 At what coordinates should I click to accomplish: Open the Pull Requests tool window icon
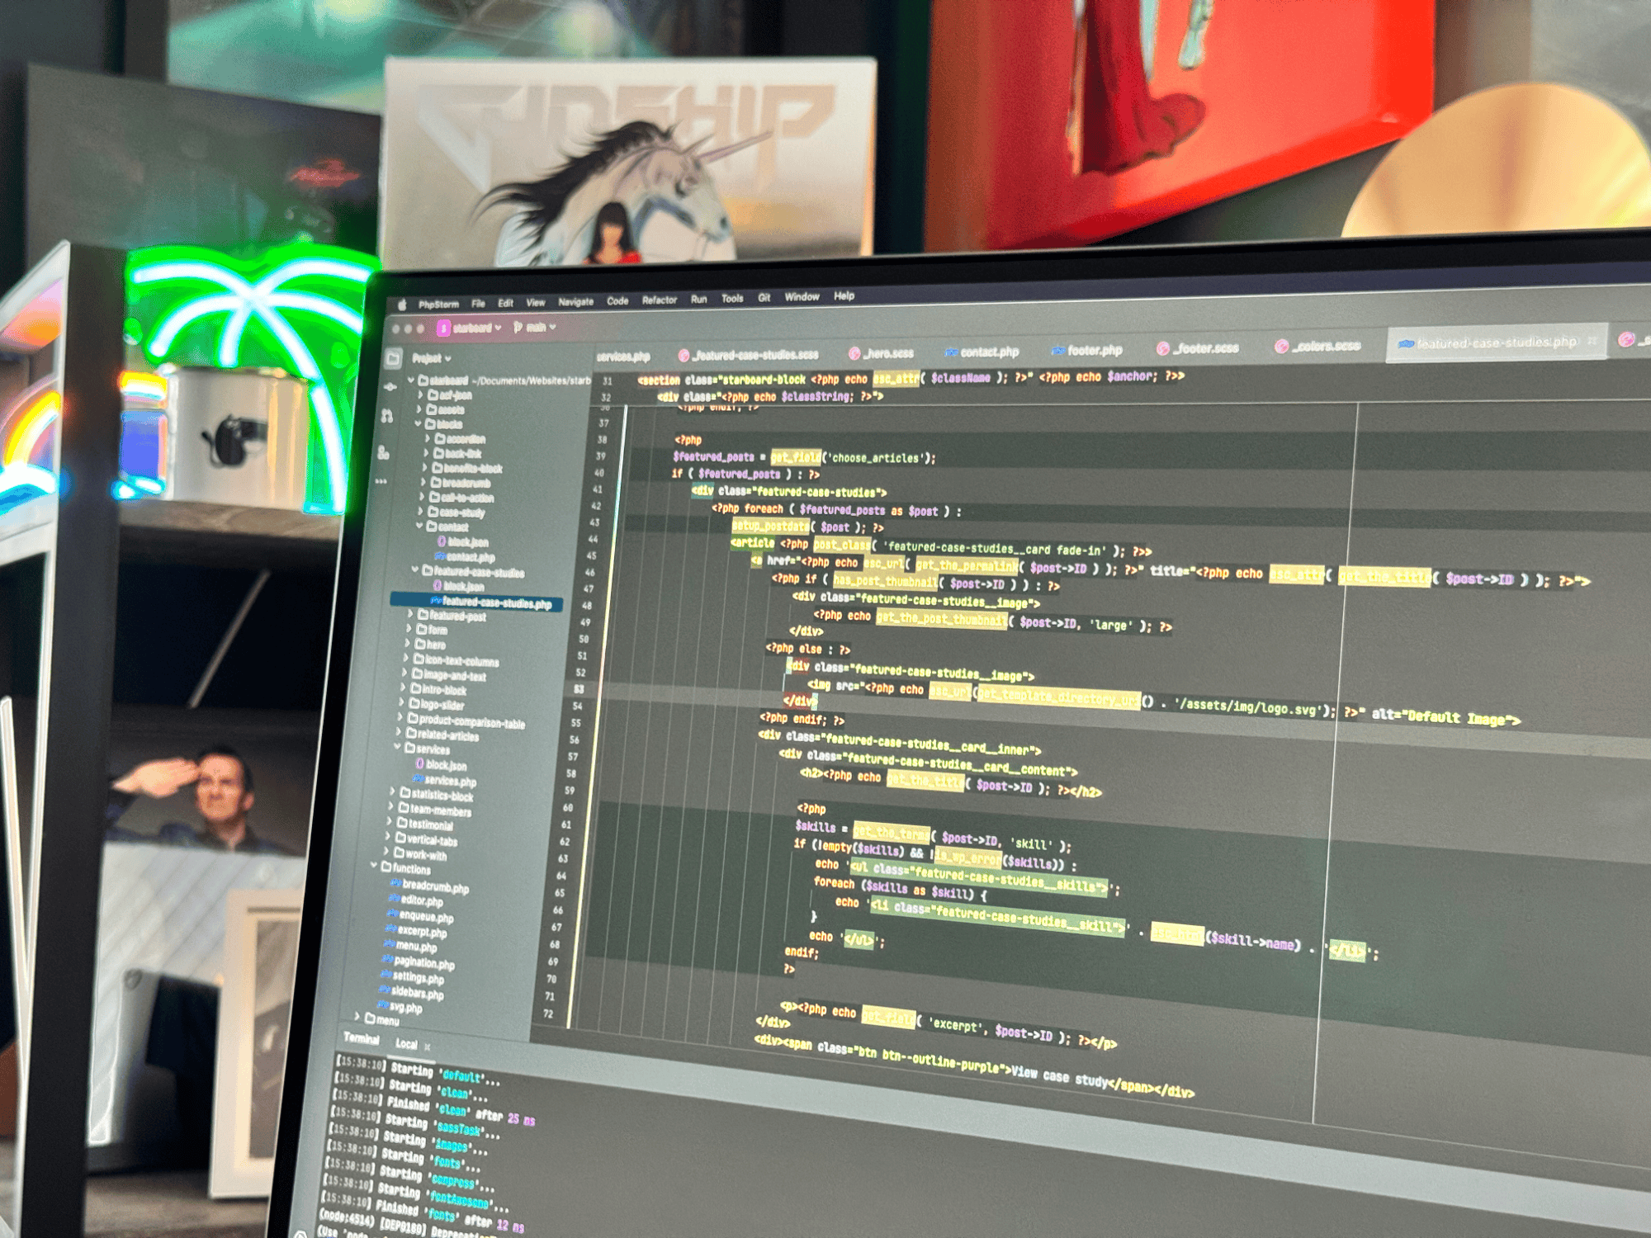pyautogui.click(x=387, y=416)
